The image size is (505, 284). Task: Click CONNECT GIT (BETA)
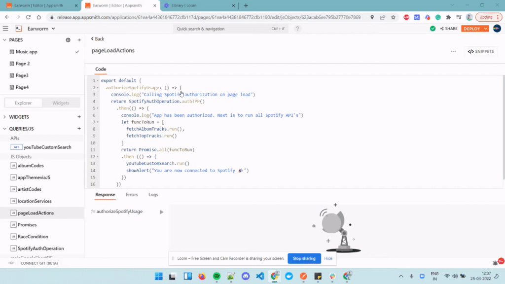pos(39,263)
